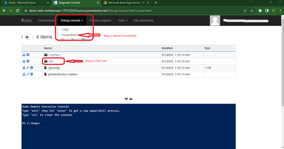Click the Modified column header
The height and width of the screenshot is (149, 284).
(167, 48)
